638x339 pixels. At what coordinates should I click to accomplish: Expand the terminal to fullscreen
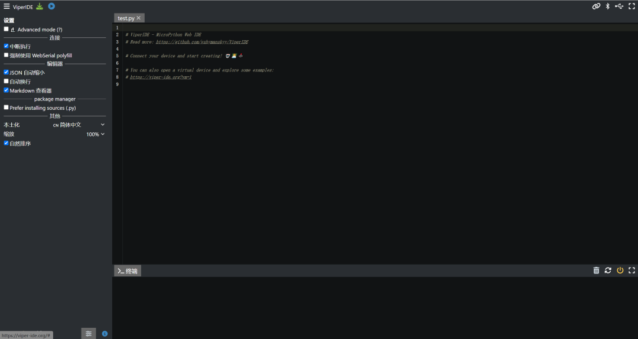click(x=632, y=270)
